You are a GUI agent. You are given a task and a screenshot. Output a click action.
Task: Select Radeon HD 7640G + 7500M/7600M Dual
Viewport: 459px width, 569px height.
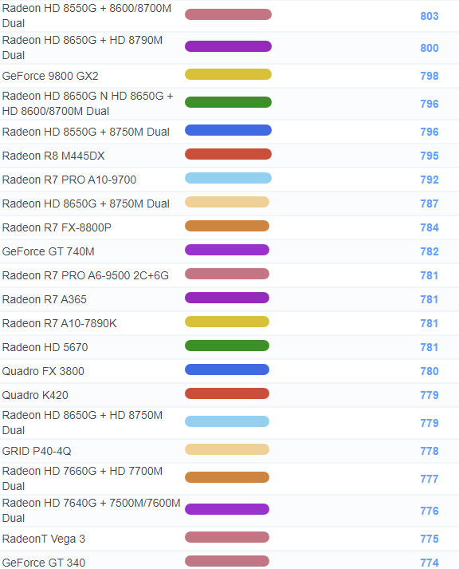point(91,511)
